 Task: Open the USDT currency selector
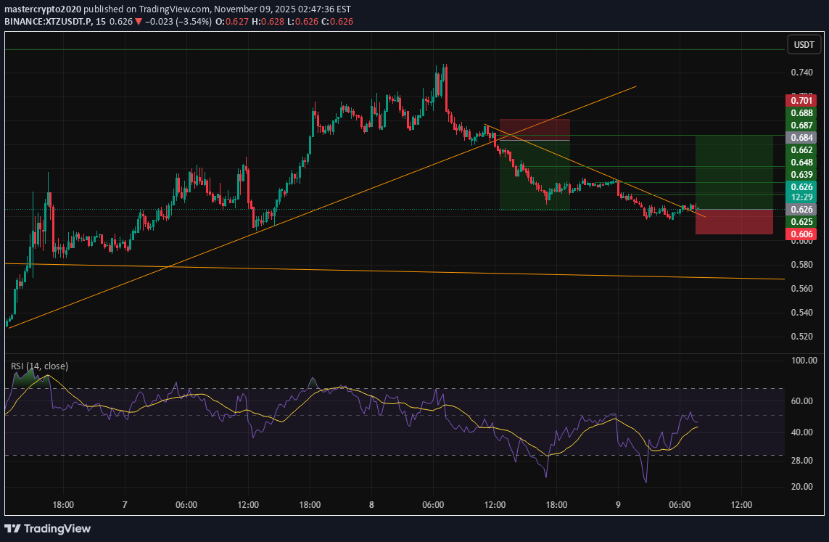(x=804, y=44)
